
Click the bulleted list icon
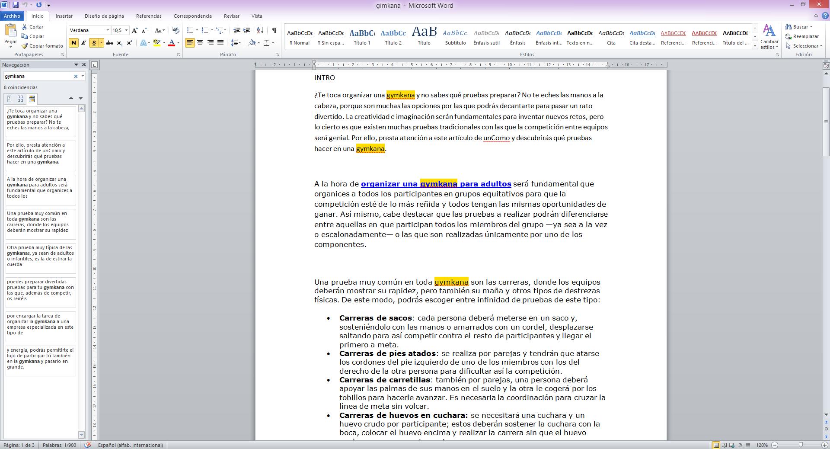[x=190, y=30]
